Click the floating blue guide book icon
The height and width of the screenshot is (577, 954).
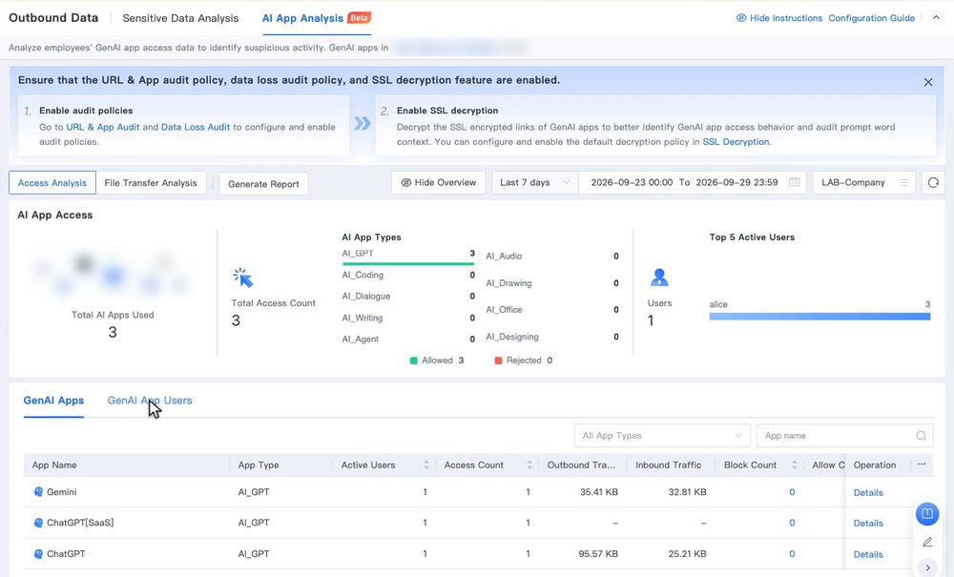click(x=927, y=514)
